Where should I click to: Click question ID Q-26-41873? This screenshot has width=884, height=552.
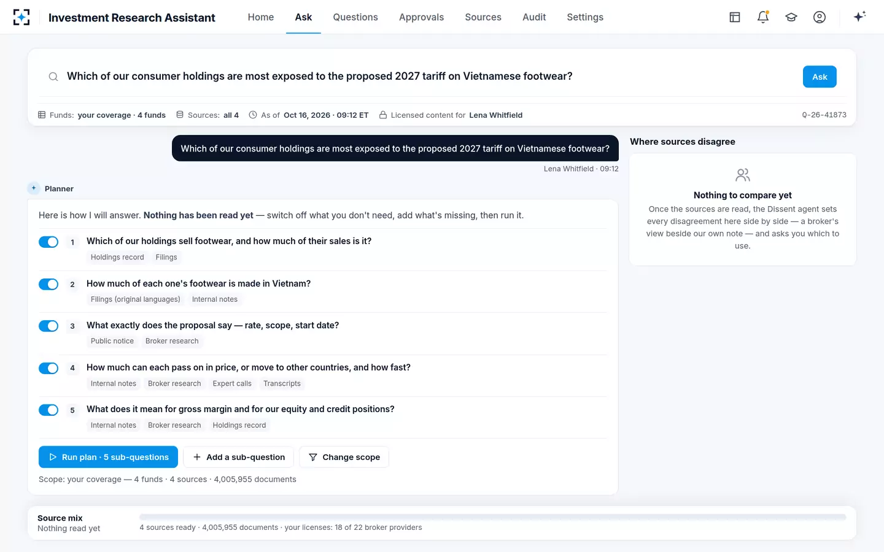[824, 115]
